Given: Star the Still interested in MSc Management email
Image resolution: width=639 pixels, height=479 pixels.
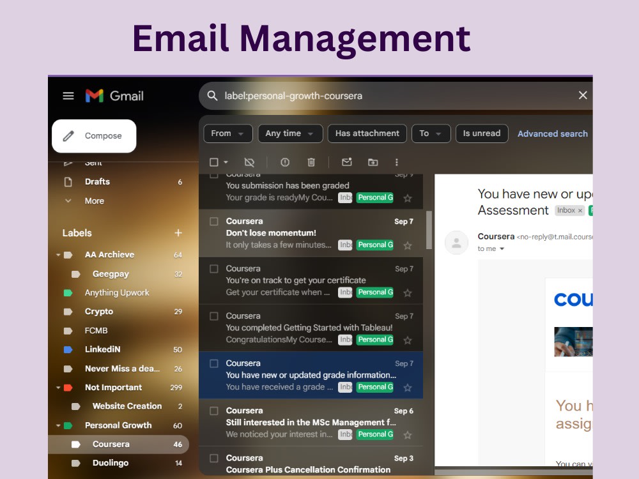Looking at the screenshot, I should 408,435.
